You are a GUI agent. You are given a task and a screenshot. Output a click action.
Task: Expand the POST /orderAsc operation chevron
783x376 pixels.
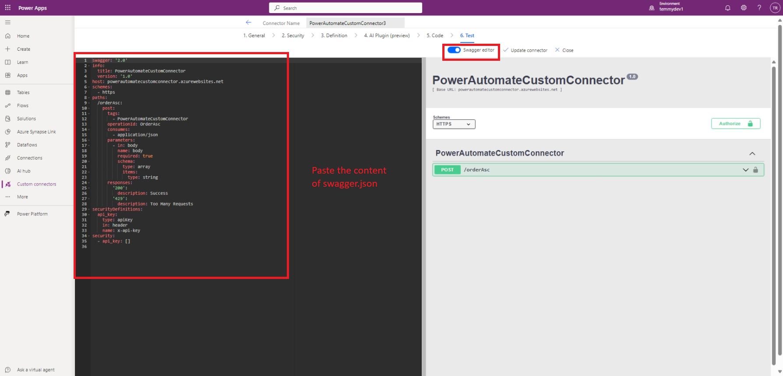point(746,170)
